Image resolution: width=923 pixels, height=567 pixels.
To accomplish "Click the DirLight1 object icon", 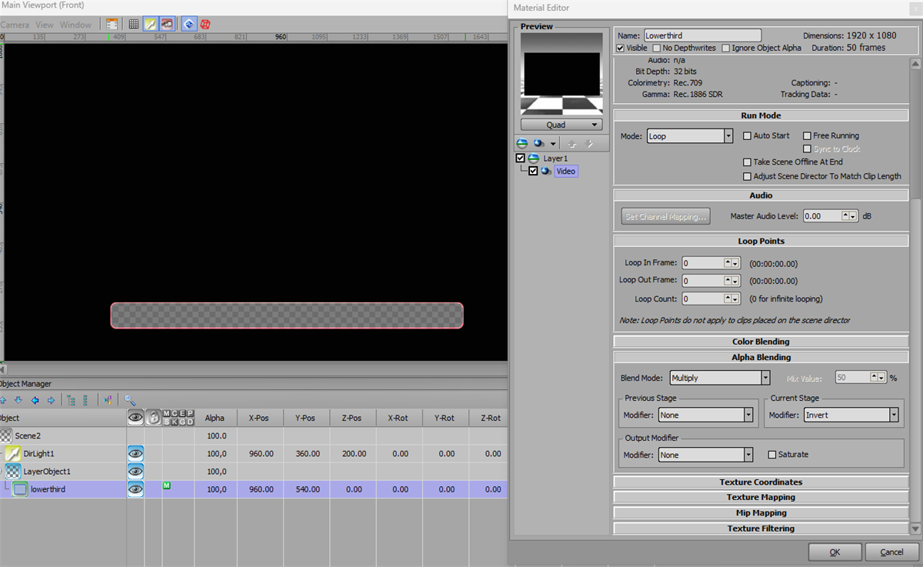I will (x=12, y=454).
